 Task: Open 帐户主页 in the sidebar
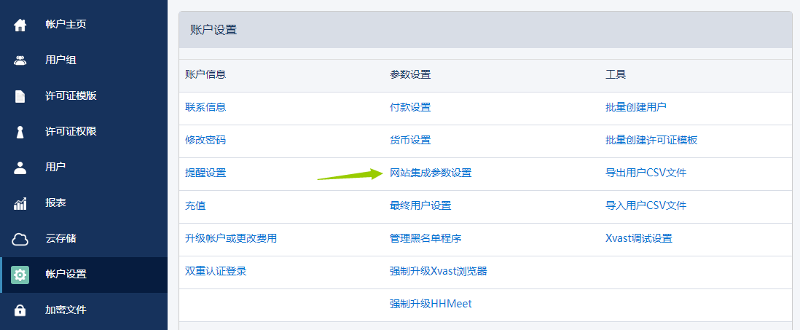tap(66, 25)
